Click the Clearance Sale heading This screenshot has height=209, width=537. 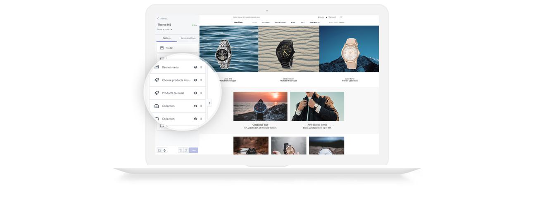[260, 124]
